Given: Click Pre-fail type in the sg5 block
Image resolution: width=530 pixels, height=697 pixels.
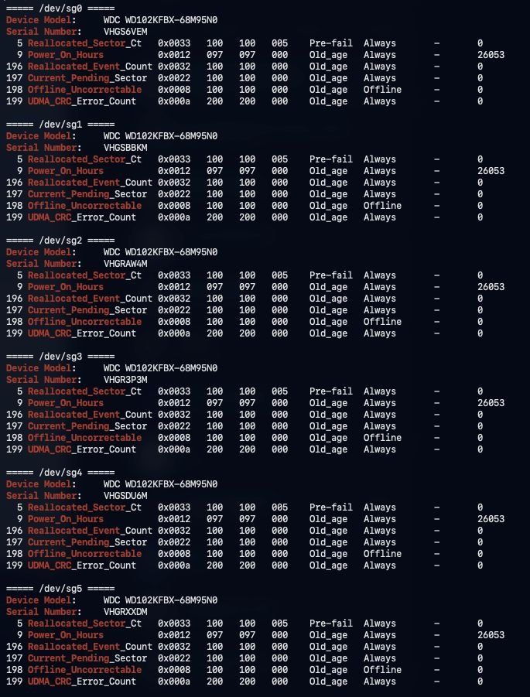Looking at the screenshot, I should coord(331,624).
